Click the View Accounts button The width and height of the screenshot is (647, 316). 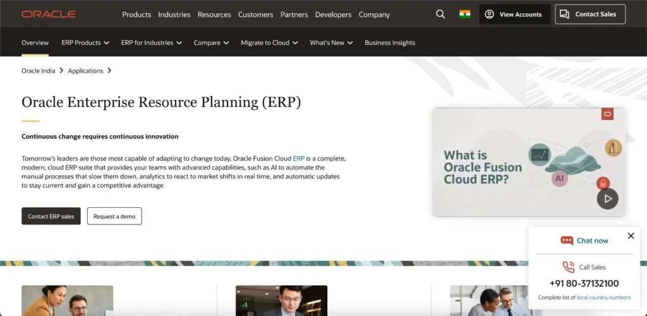[514, 14]
